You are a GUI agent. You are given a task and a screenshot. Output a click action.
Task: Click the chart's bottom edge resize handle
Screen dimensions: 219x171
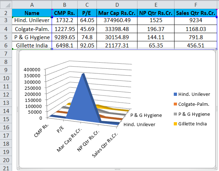pos(117,170)
